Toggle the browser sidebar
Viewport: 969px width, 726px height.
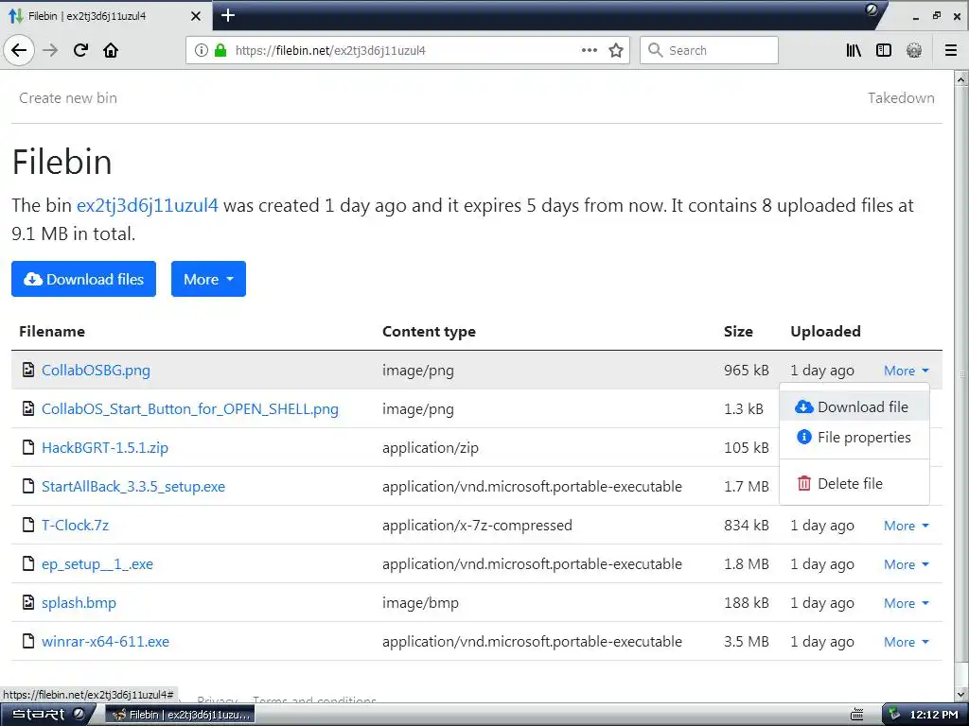coord(884,50)
